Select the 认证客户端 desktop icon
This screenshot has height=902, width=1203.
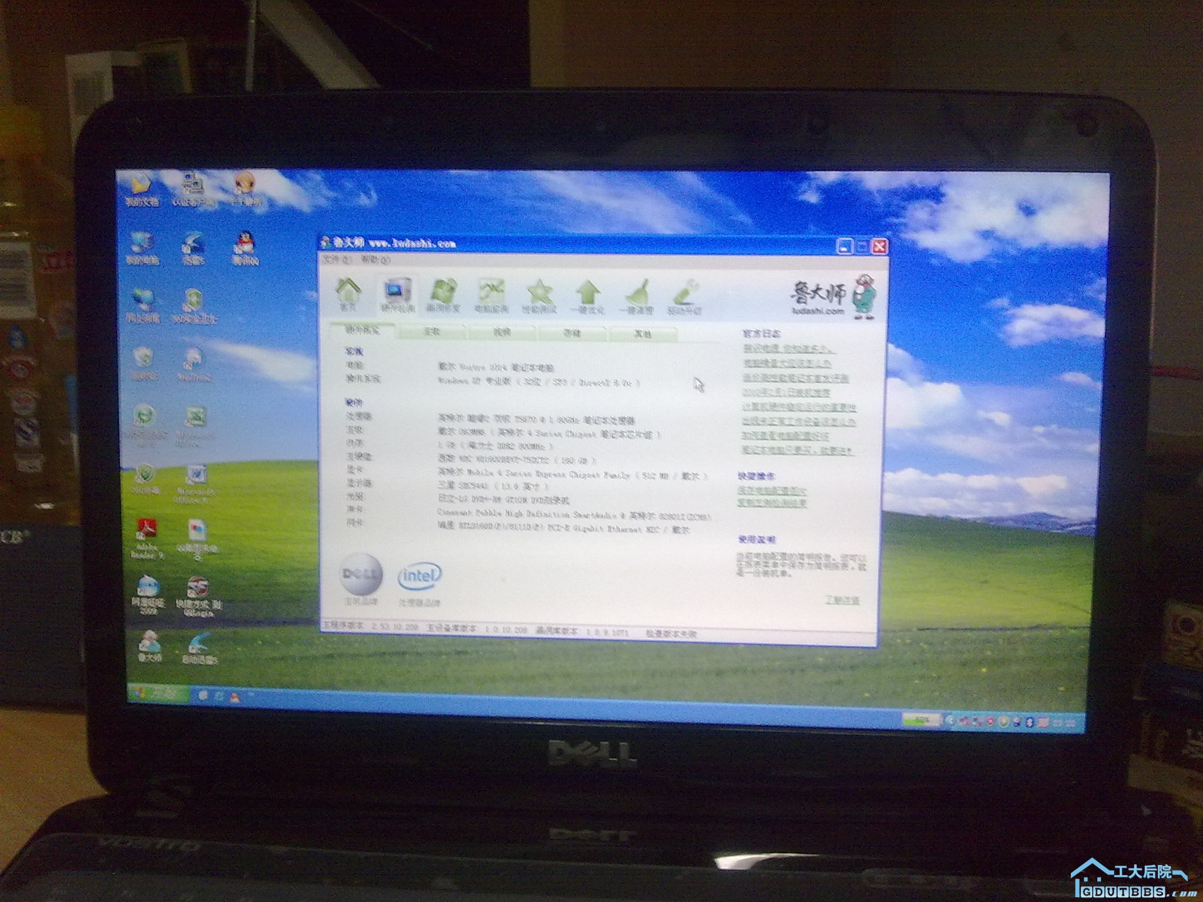[x=193, y=189]
